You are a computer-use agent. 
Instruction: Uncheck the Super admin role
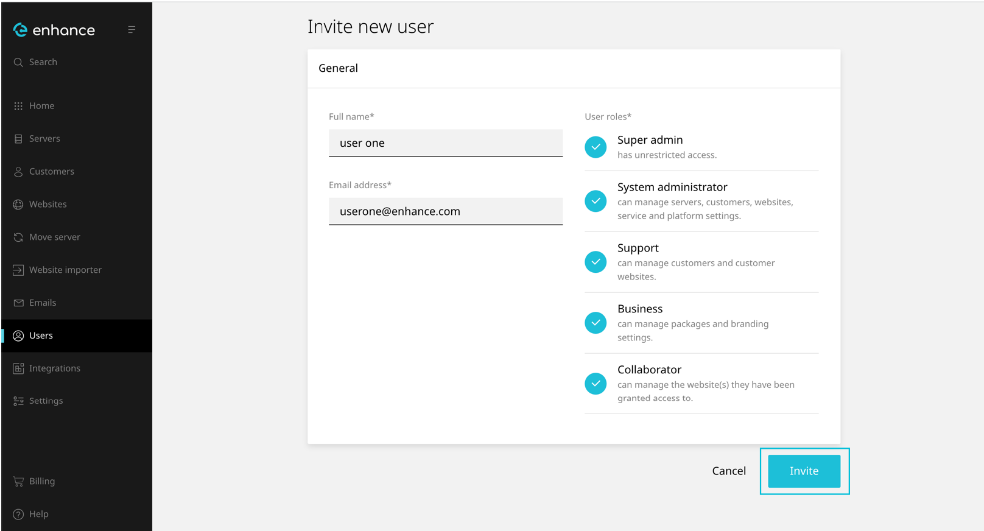pyautogui.click(x=596, y=147)
